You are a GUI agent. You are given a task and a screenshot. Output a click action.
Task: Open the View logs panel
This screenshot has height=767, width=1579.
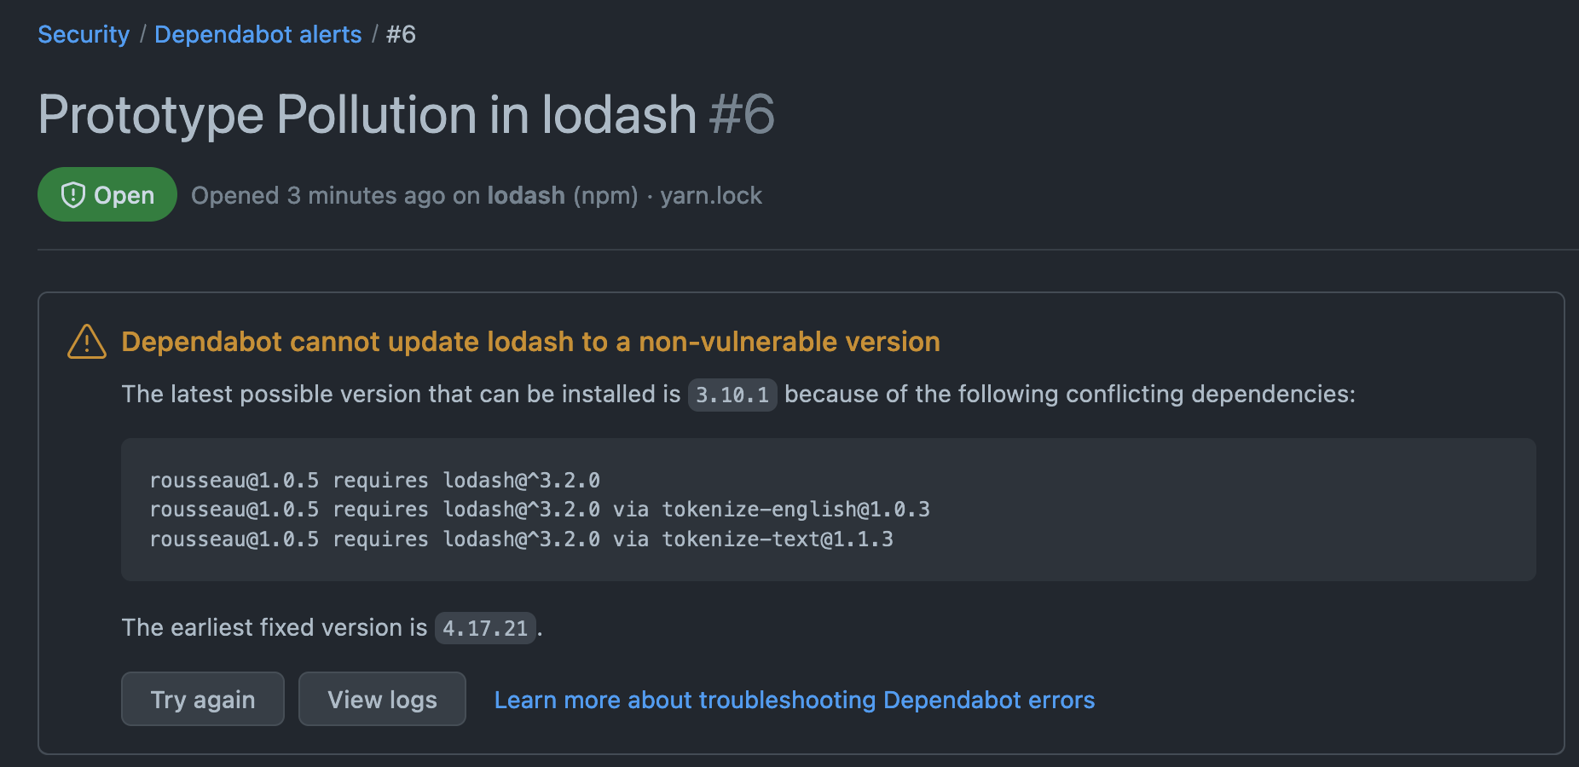382,699
